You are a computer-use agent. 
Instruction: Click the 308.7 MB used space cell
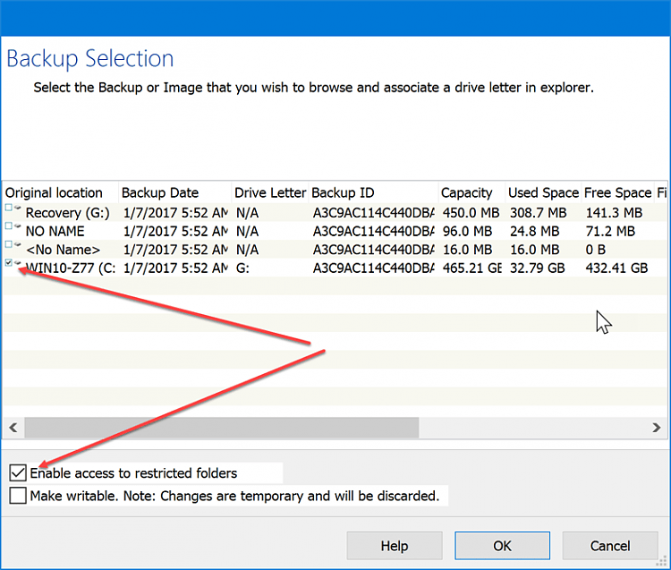pyautogui.click(x=538, y=213)
